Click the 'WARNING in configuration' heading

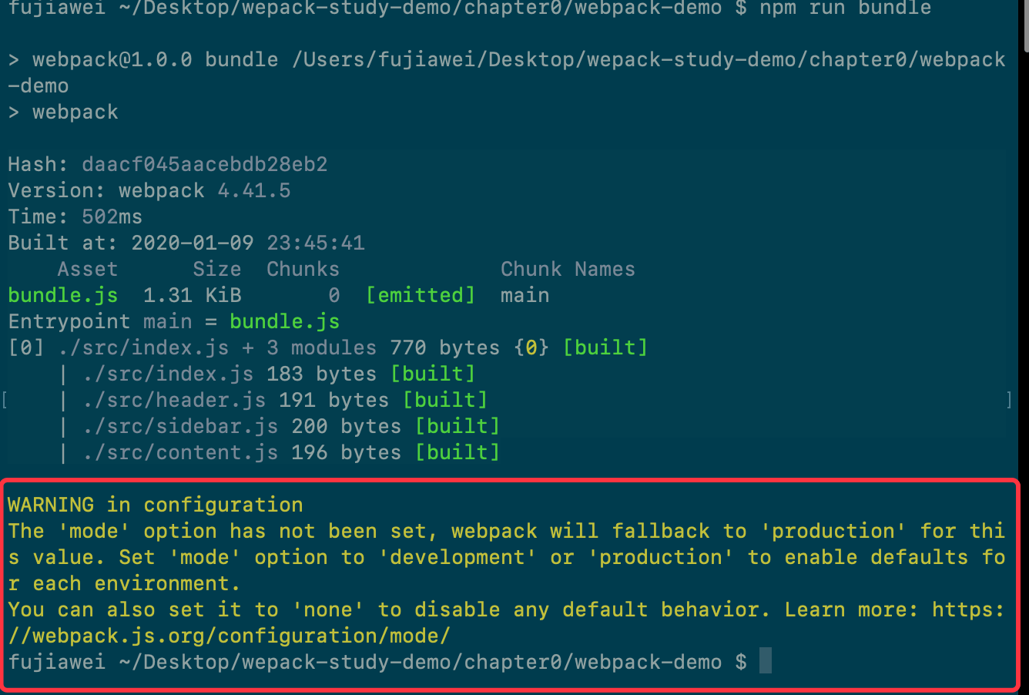coord(155,505)
